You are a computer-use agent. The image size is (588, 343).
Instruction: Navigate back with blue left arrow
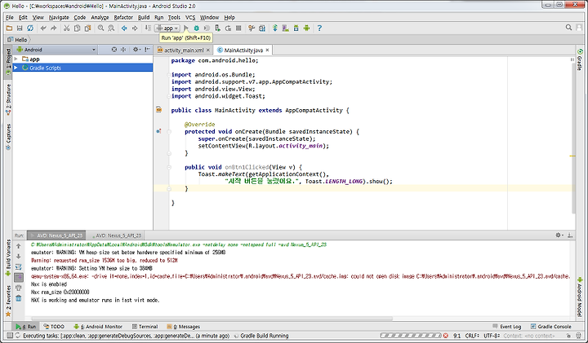tap(124, 28)
